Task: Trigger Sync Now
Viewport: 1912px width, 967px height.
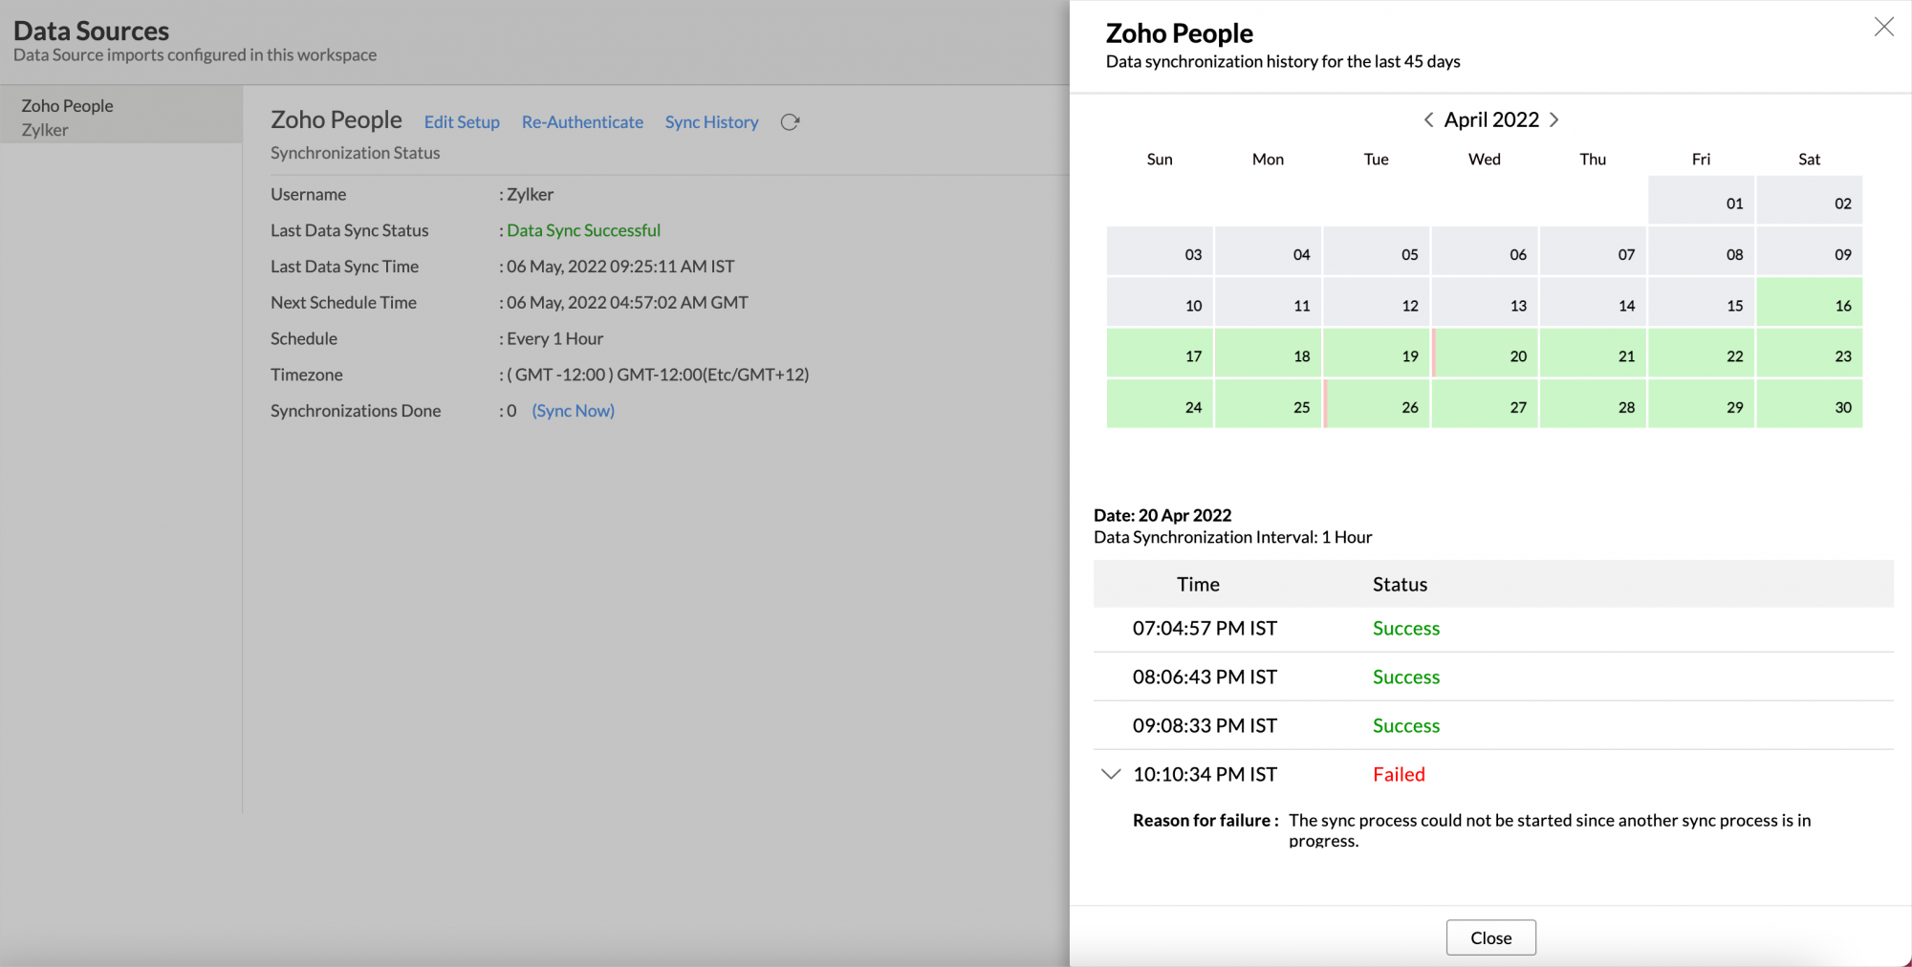Action: (x=572, y=410)
